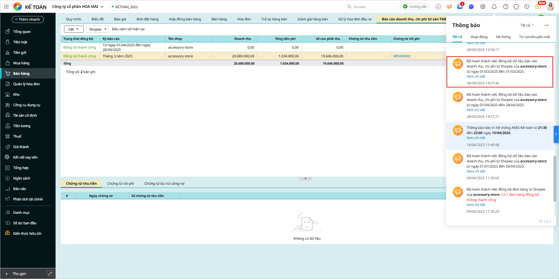Open Kho in the left sidebar
Screen dimensions: 559x279
16,95
